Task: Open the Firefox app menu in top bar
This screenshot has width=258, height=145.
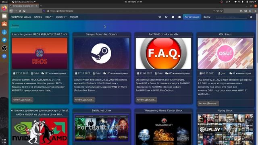Action: pos(24,2)
